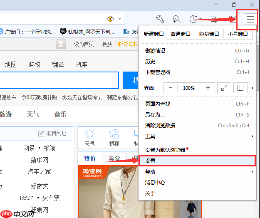Toggle night mode moon icon
The height and width of the screenshot is (218, 260).
coord(193,19)
